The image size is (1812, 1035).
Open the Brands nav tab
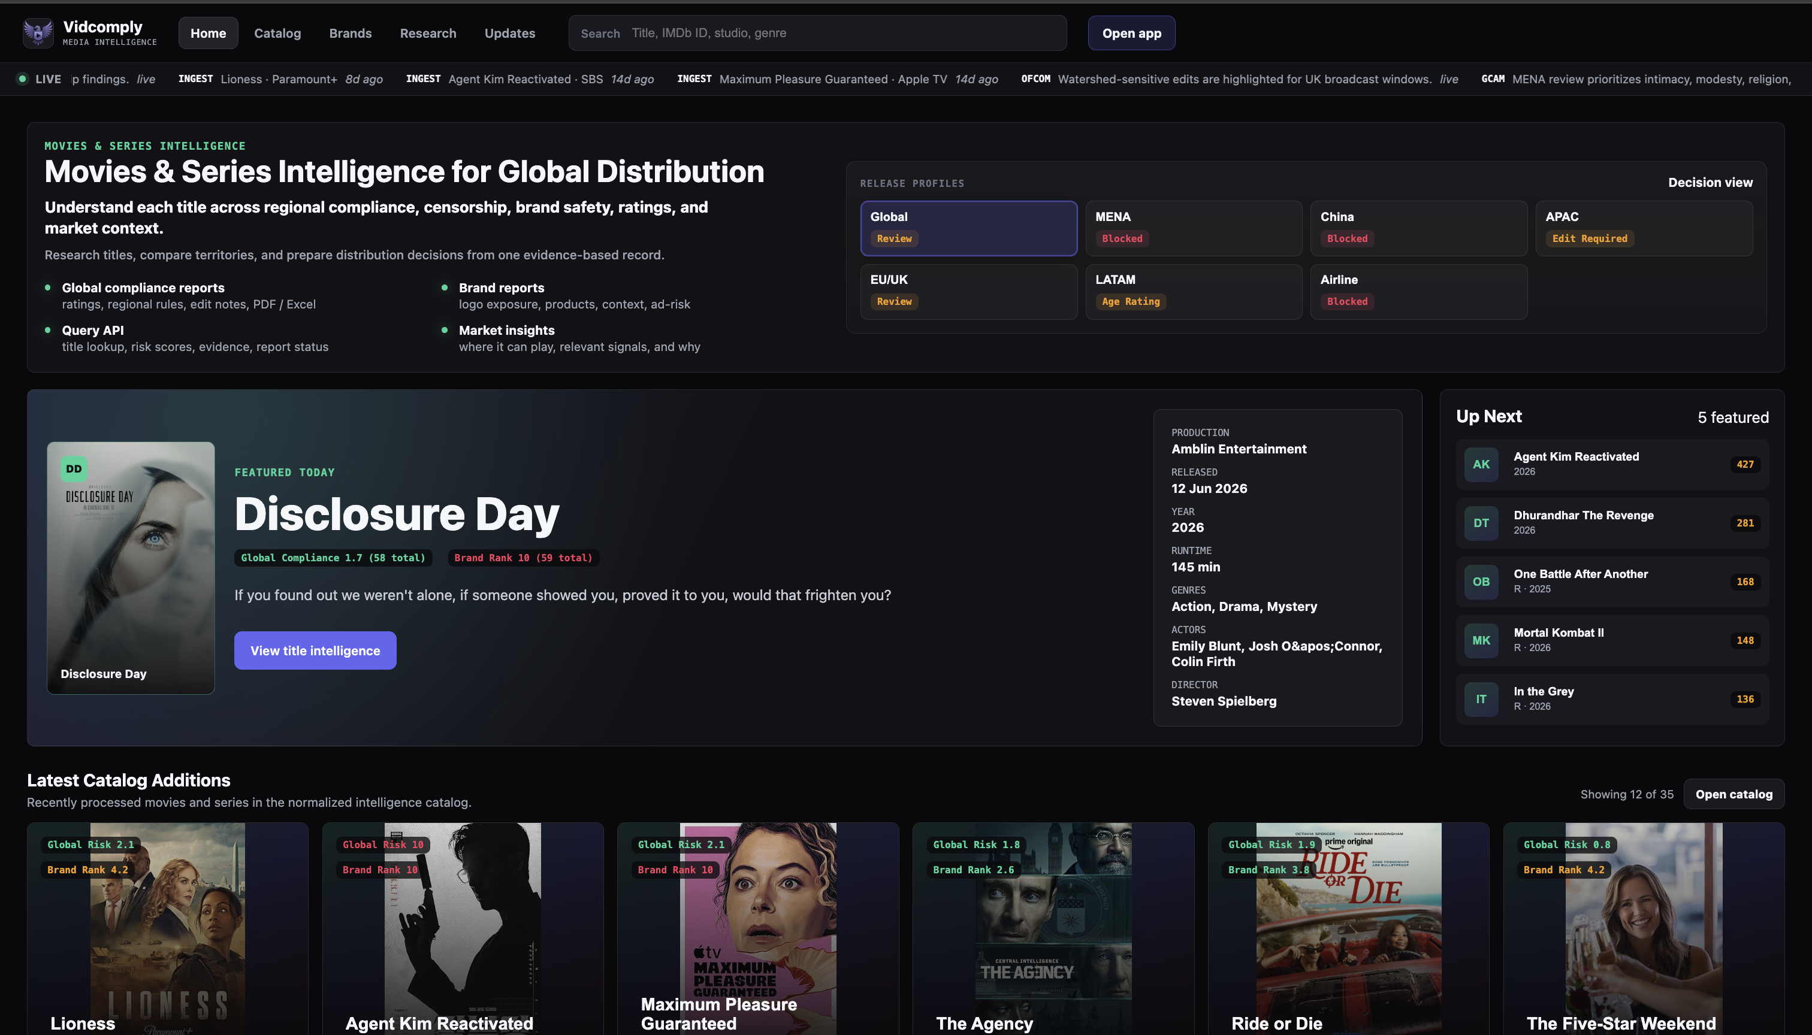tap(351, 33)
